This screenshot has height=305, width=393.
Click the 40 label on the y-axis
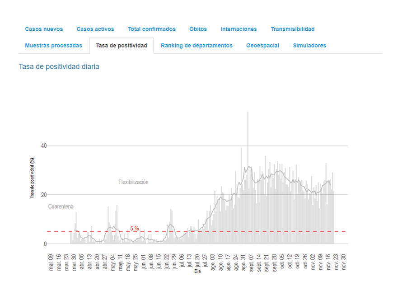pos(43,146)
